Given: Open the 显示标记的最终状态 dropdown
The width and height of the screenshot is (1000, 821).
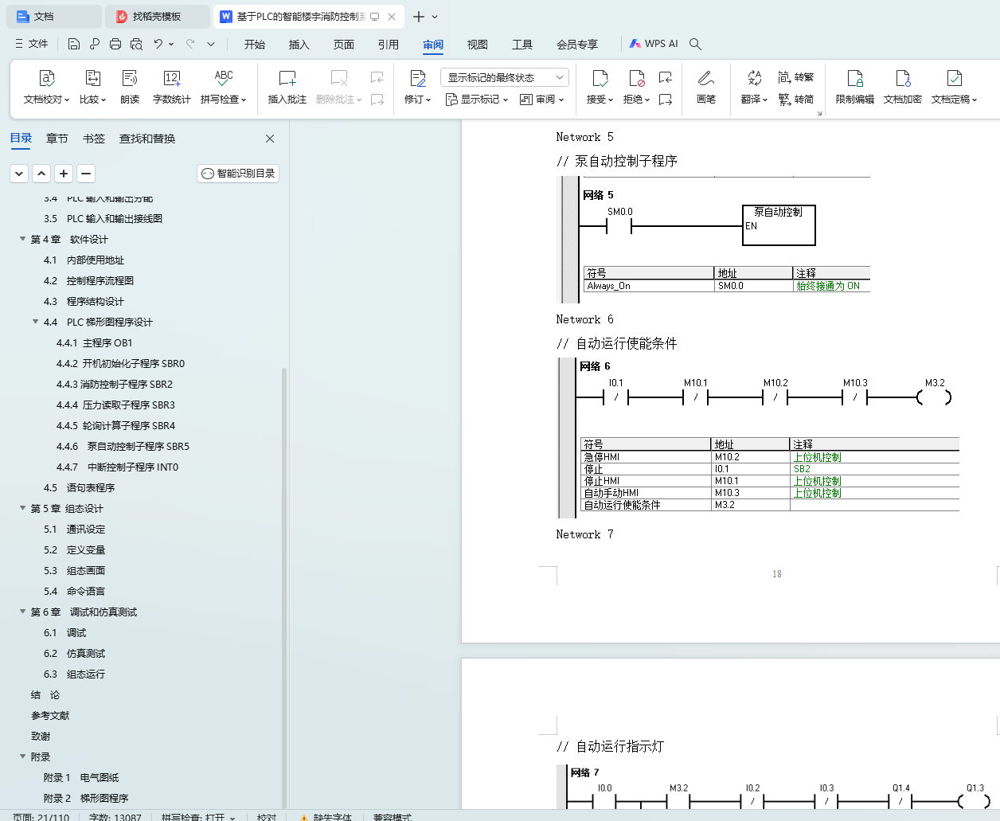Looking at the screenshot, I should tap(505, 77).
